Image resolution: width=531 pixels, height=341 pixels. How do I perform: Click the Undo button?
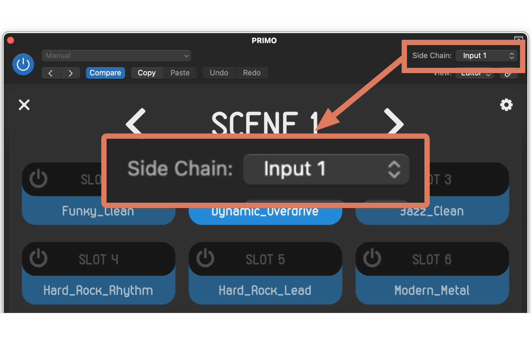coord(219,73)
